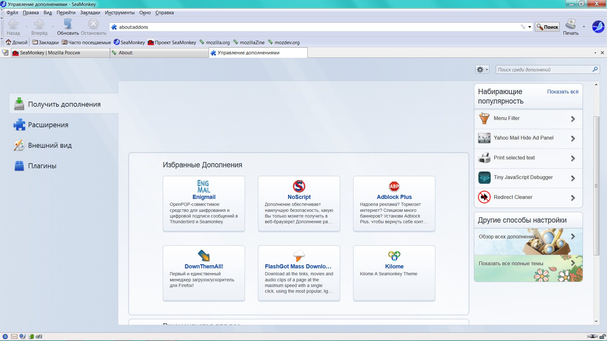This screenshot has height=341, width=607.
Task: Click the vertical scrollbar thumb of add-ons page
Action: [596, 186]
